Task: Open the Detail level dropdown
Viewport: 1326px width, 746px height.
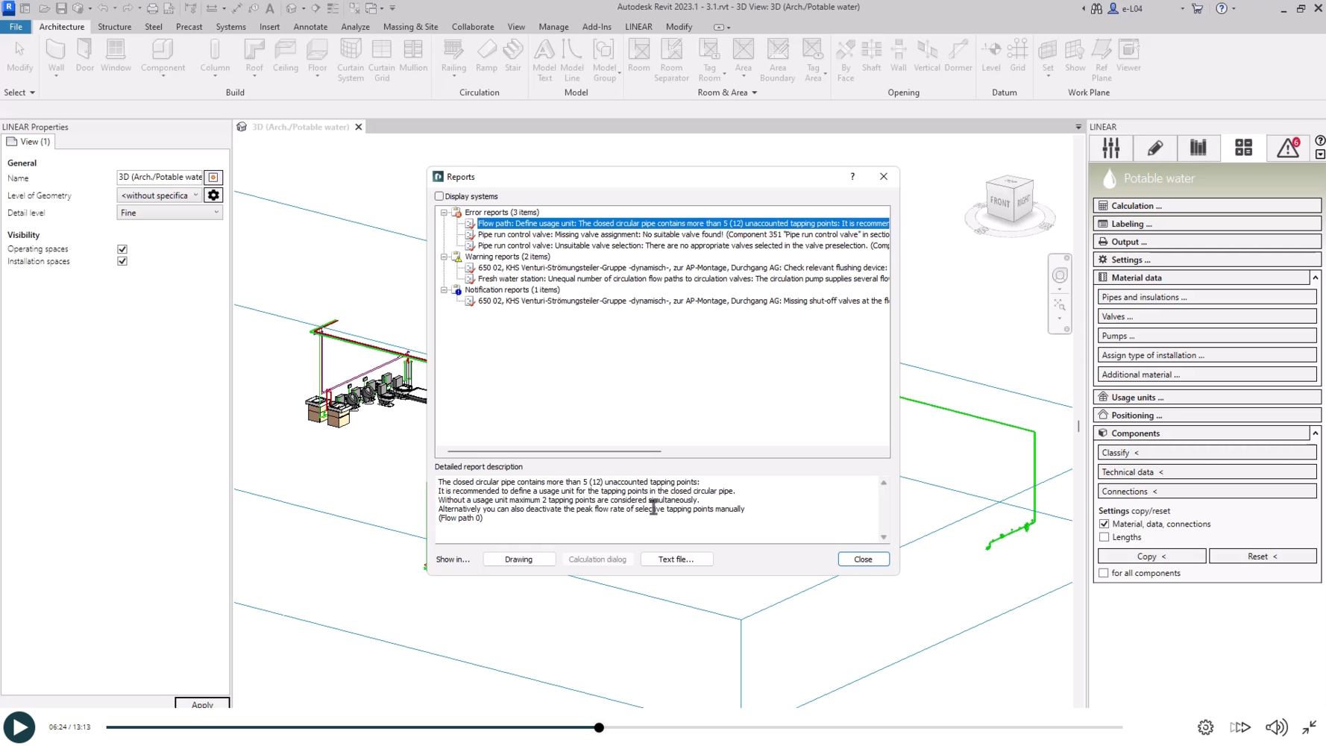Action: tap(170, 213)
